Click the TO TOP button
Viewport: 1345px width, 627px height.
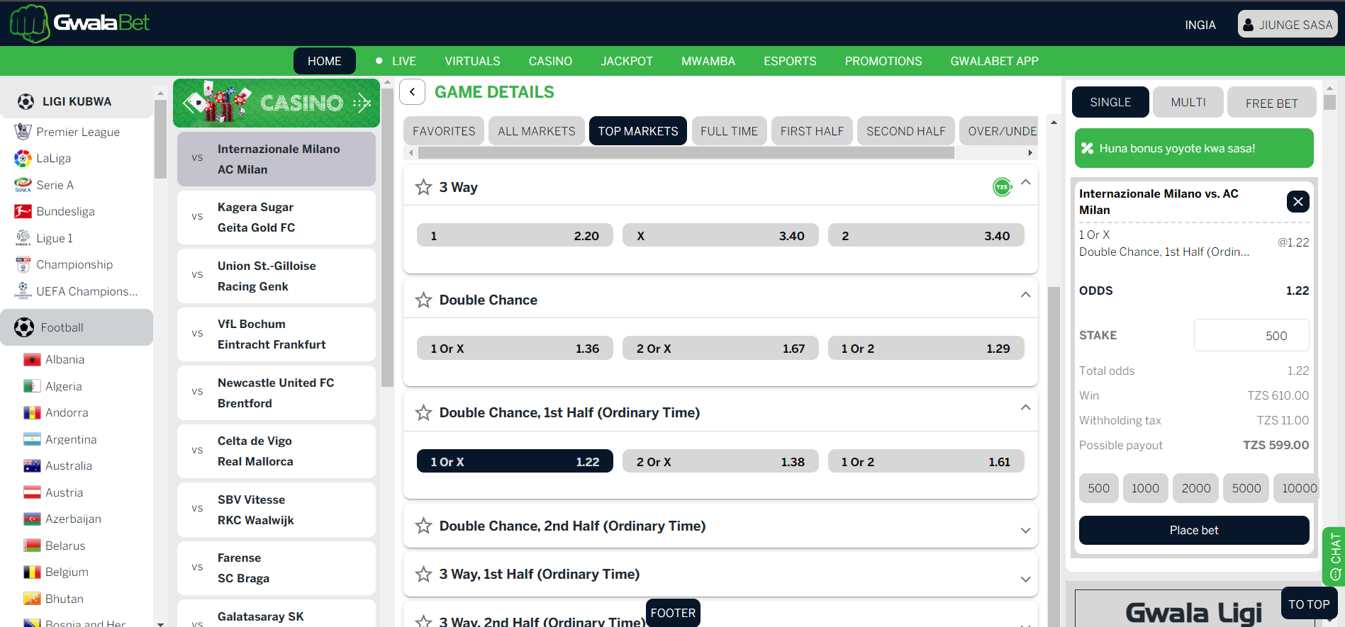click(1309, 604)
